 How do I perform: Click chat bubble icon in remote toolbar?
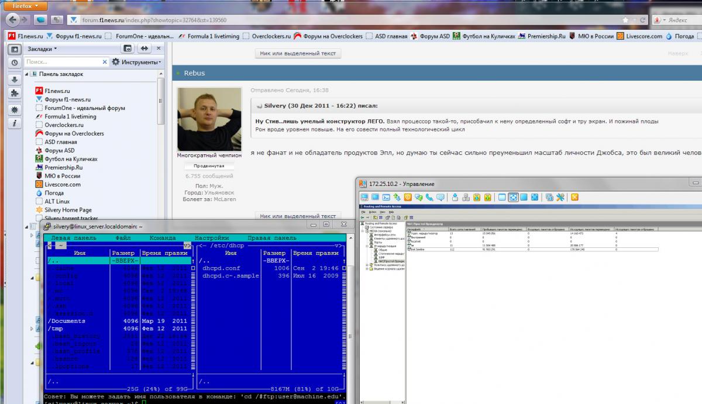click(x=440, y=197)
